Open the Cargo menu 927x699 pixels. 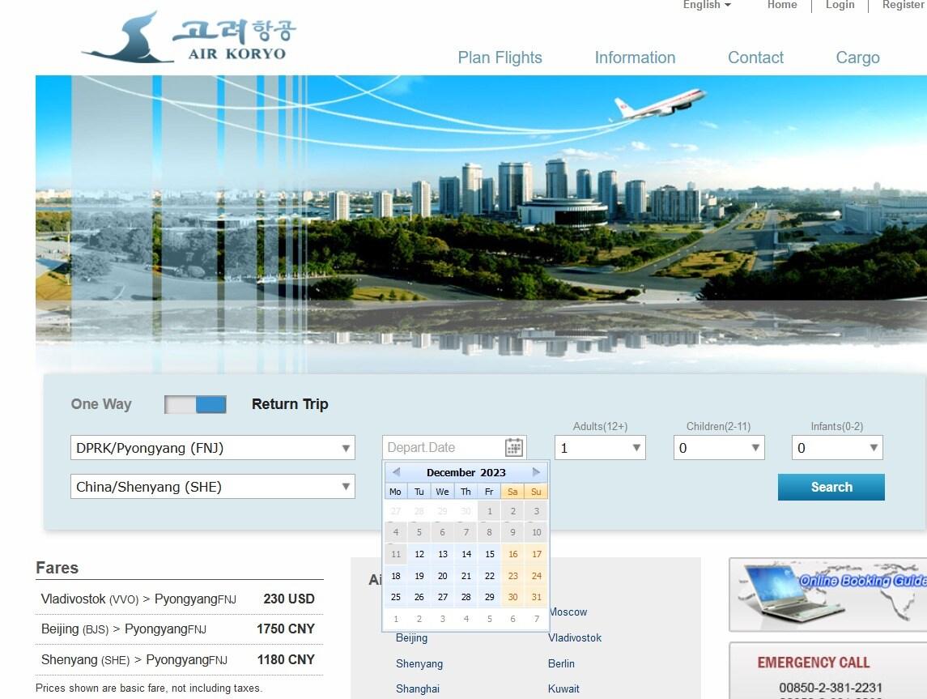click(x=857, y=58)
